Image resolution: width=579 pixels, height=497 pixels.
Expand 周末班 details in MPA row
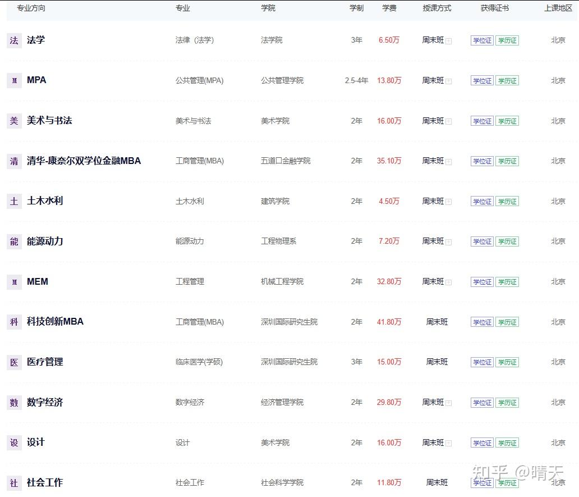click(x=449, y=81)
